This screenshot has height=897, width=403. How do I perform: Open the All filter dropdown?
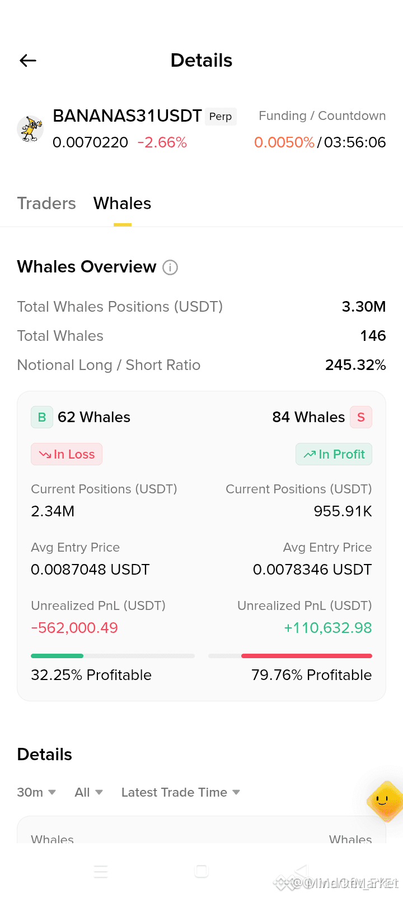[89, 792]
